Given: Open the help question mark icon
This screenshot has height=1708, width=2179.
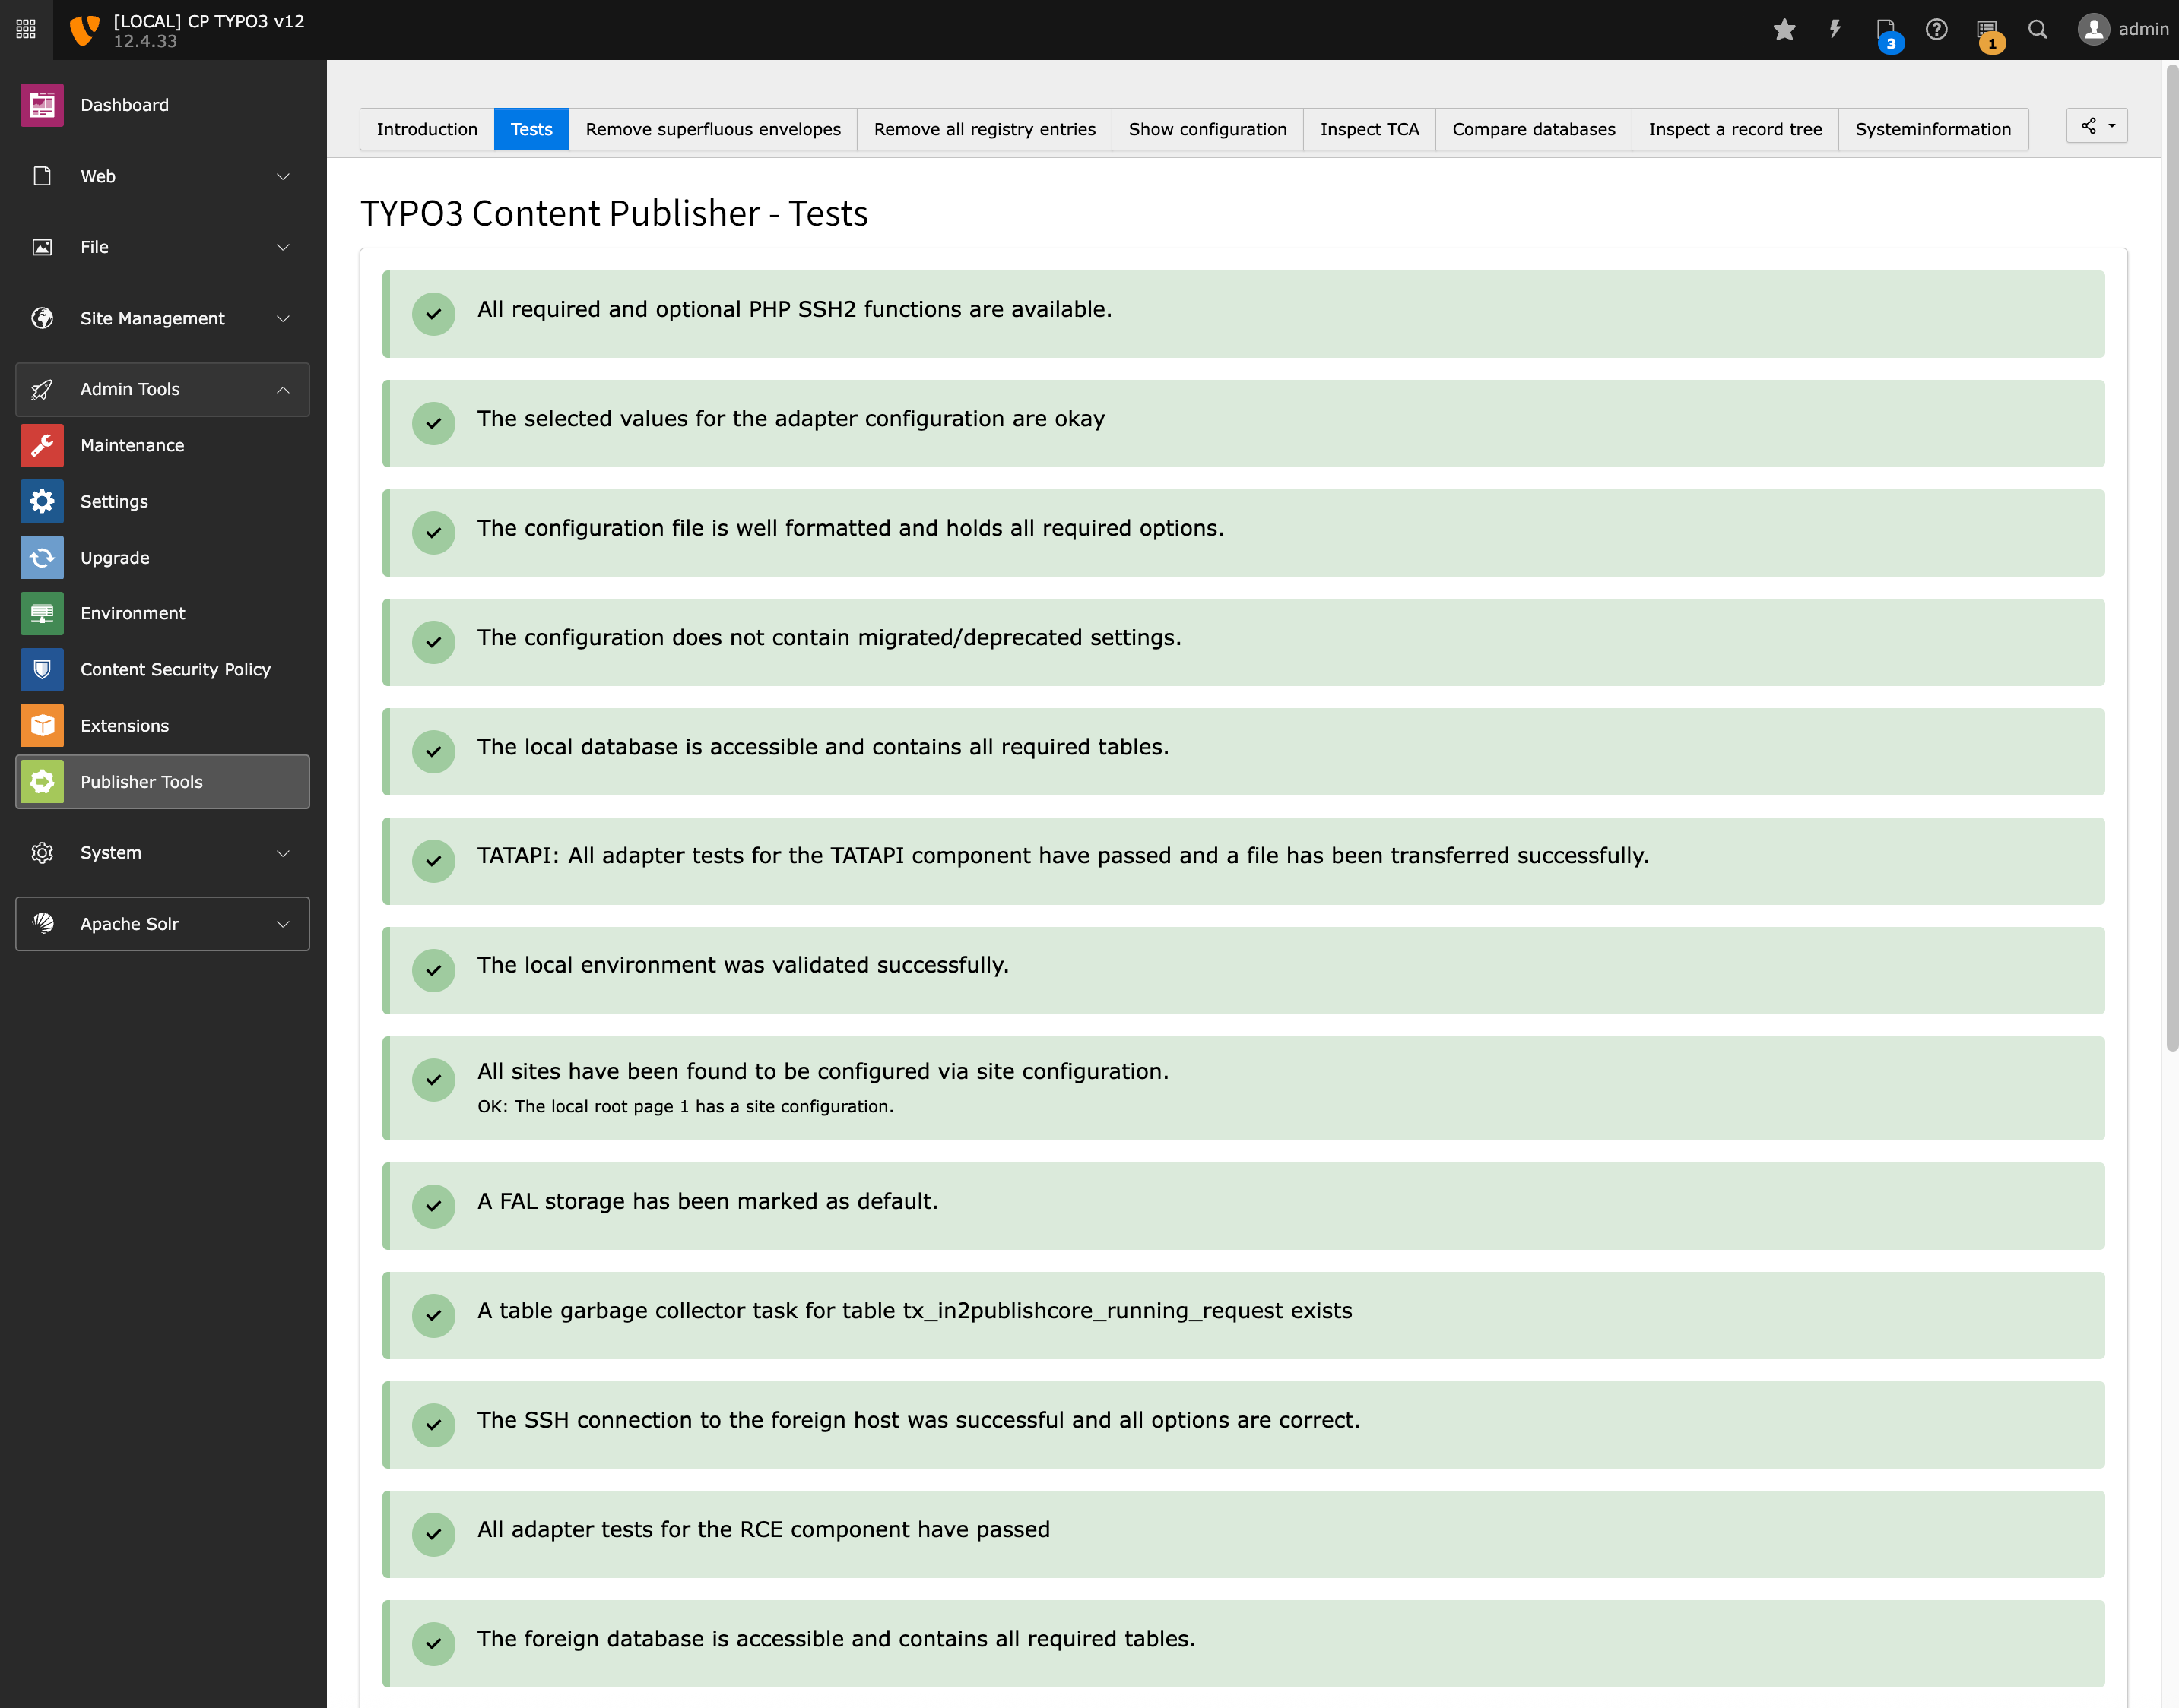Looking at the screenshot, I should pos(1937,29).
